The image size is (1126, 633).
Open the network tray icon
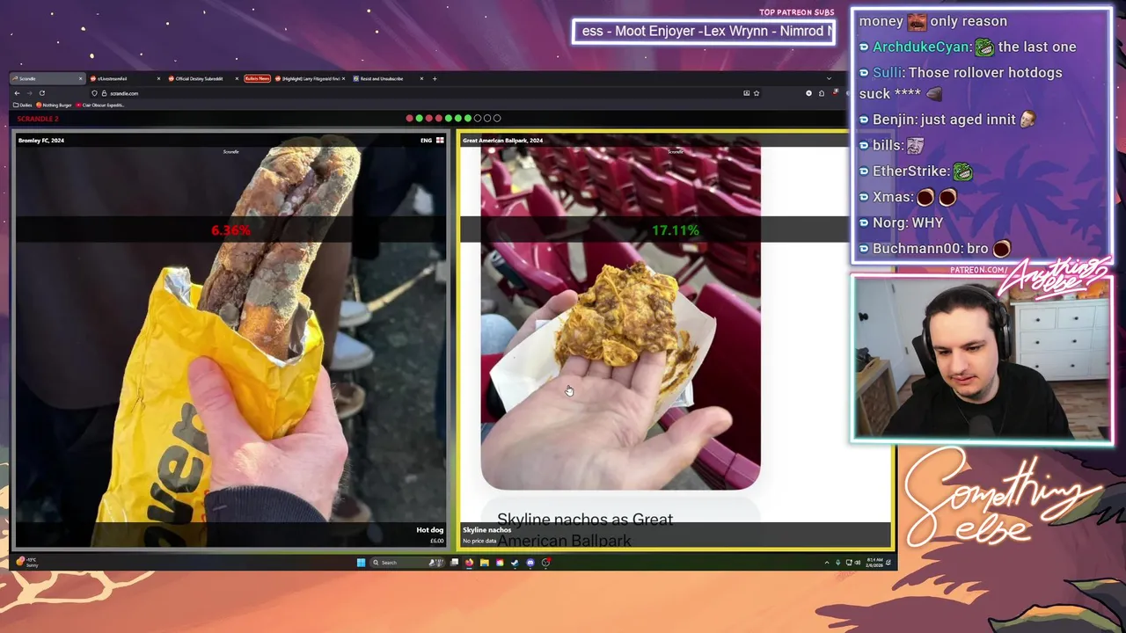click(x=849, y=562)
